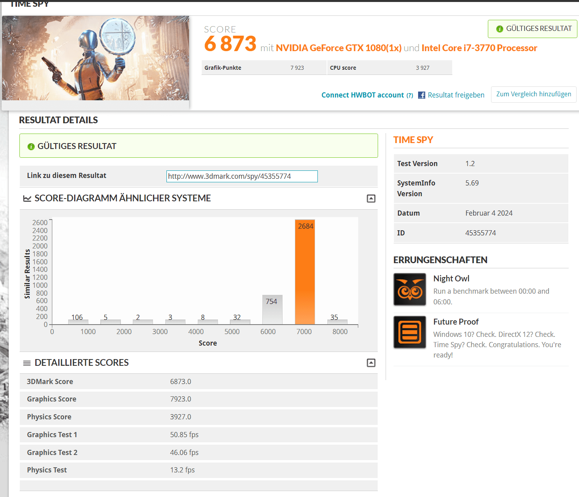Collapse the score diagram section
The width and height of the screenshot is (579, 497).
371,199
